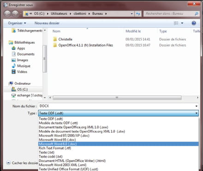Click the OpenOffice modified date 09/01/2015 16:47

[137, 45]
